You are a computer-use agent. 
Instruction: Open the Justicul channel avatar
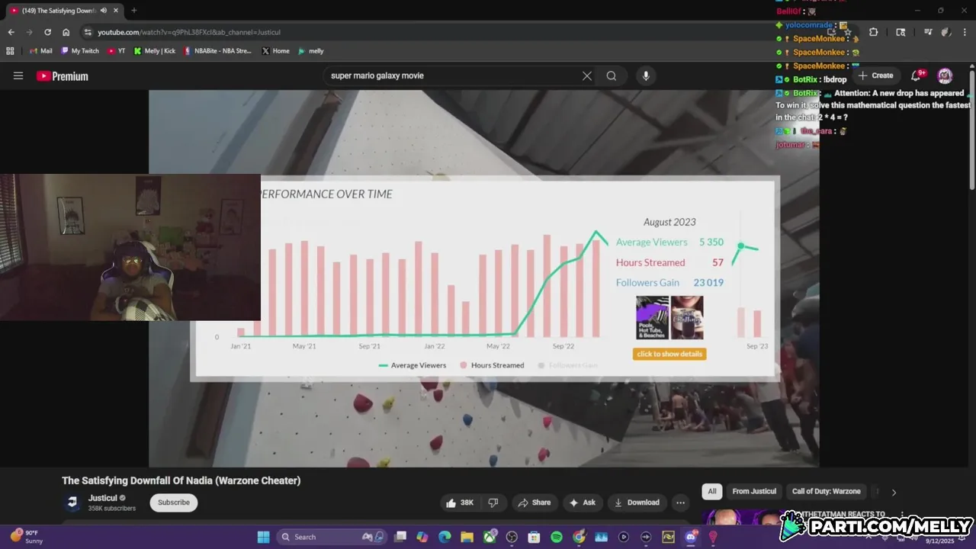click(x=72, y=502)
